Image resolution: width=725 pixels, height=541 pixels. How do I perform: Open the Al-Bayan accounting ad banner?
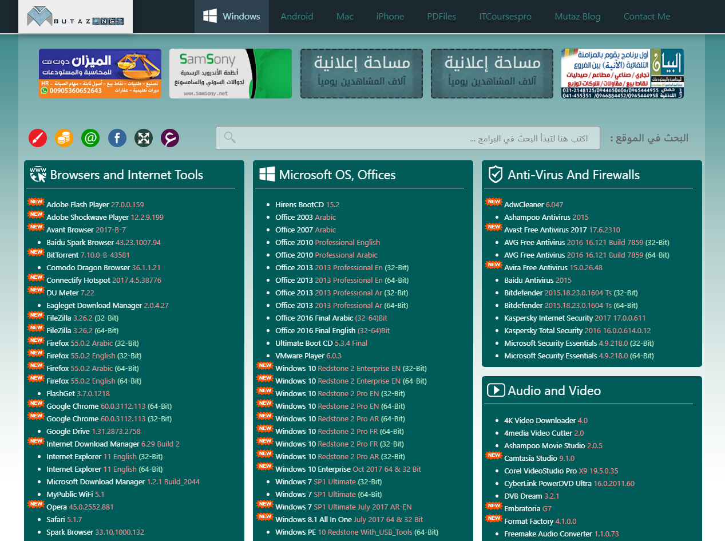coord(623,74)
